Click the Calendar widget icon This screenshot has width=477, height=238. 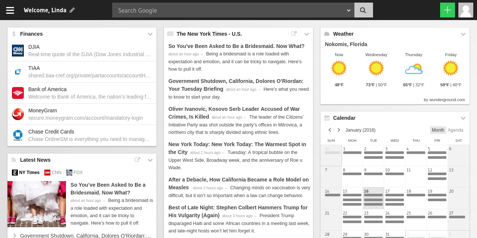click(327, 118)
